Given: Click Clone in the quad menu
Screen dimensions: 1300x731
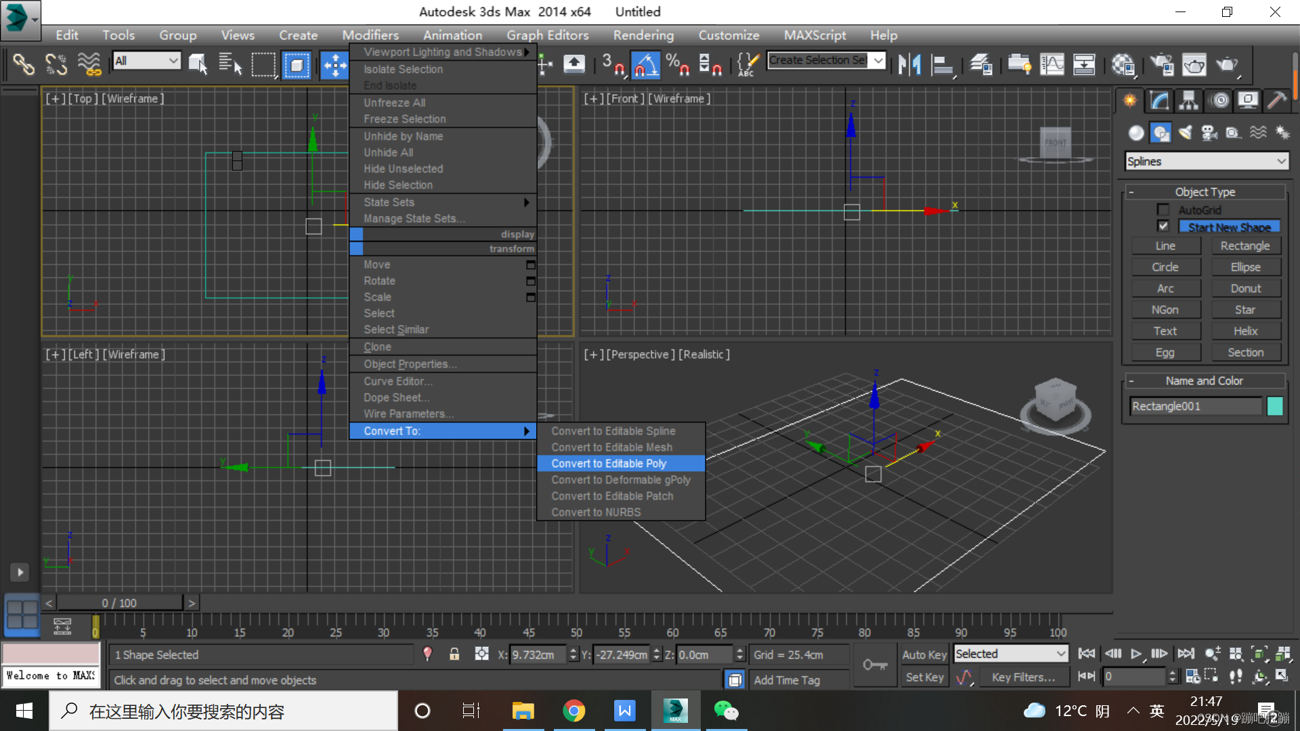Looking at the screenshot, I should coord(443,347).
